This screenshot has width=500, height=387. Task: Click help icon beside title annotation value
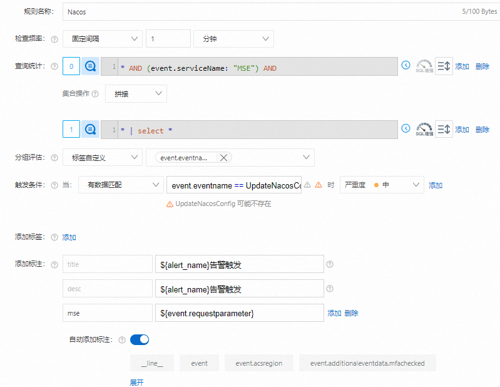330,264
